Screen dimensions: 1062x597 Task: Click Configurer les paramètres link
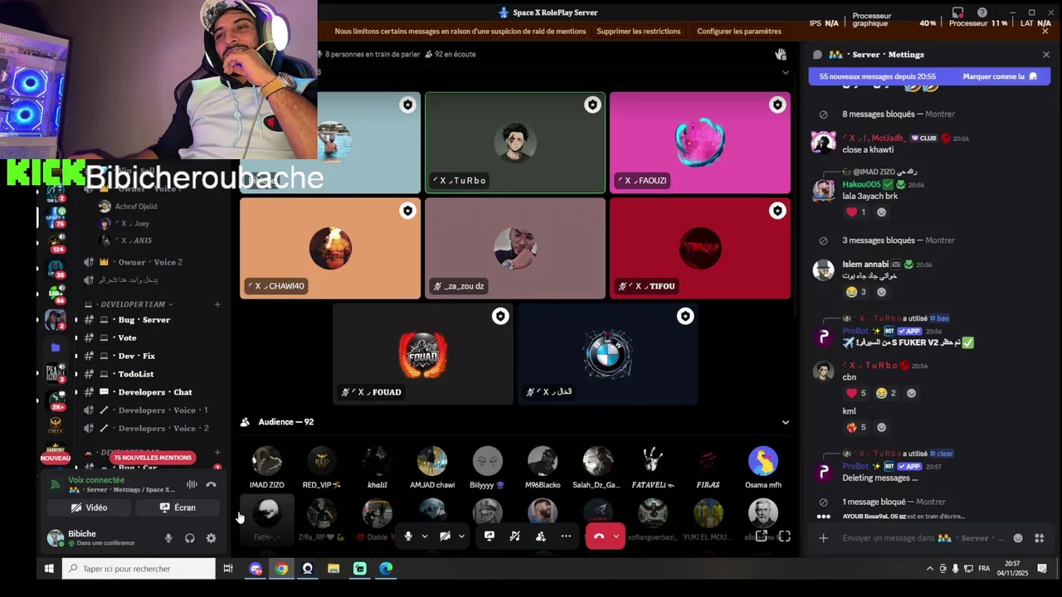click(x=738, y=32)
